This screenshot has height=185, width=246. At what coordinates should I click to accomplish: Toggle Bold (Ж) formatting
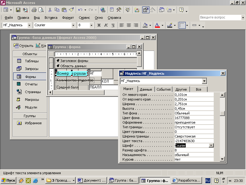point(99,25)
